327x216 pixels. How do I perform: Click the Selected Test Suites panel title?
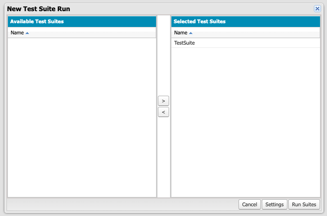(199, 21)
